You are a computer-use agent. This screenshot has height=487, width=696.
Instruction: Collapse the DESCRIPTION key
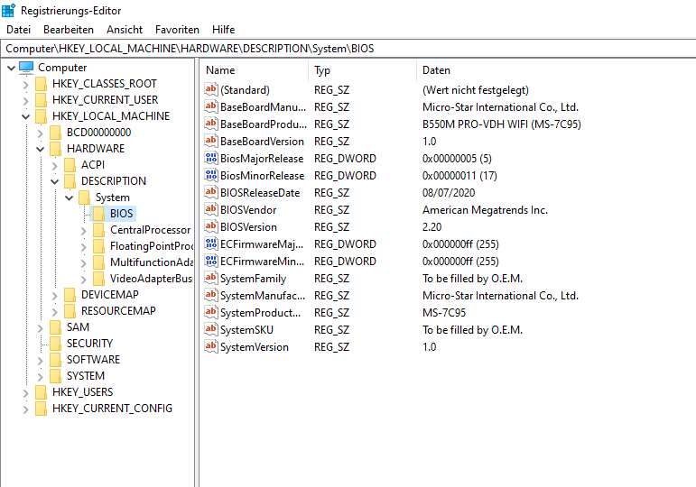pos(54,181)
